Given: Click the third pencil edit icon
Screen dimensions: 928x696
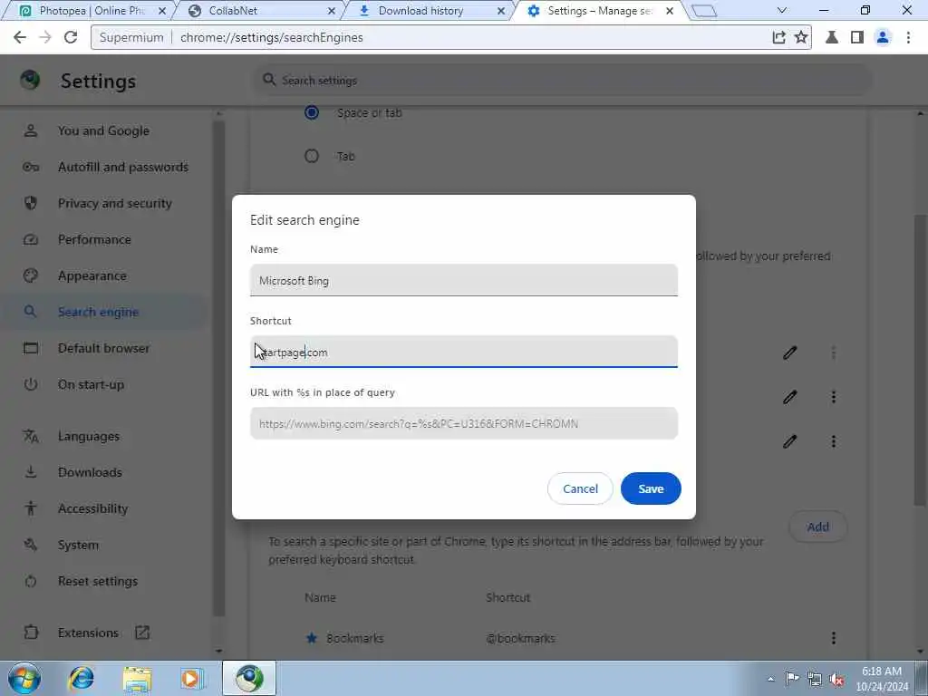Looking at the screenshot, I should coord(789,441).
